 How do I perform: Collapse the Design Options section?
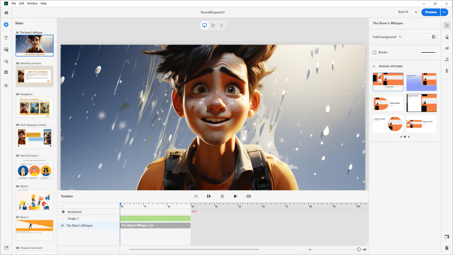click(x=374, y=66)
